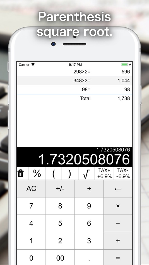Tap the number 4 key
Screen dimensions: 149x265
(31, 223)
